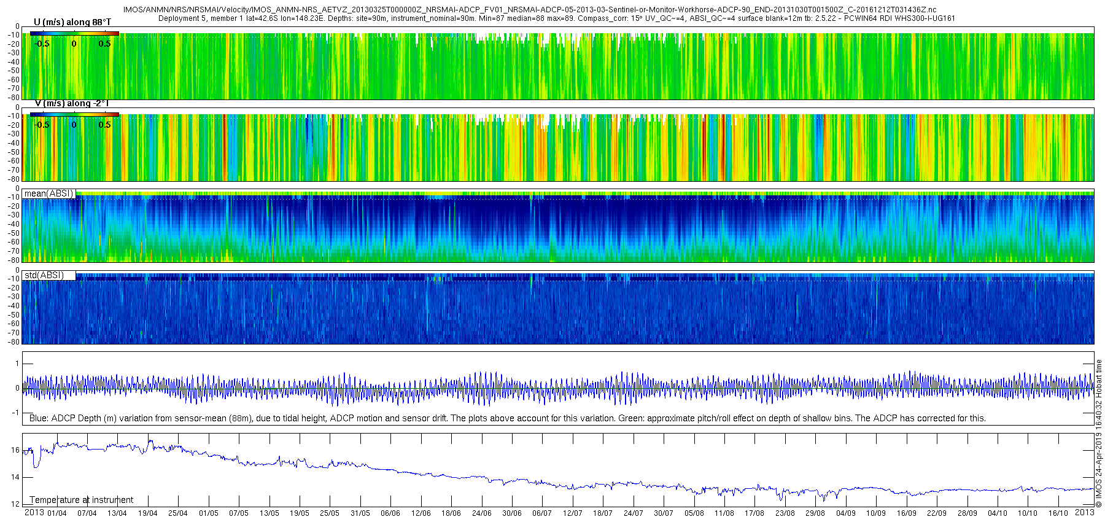Click the '18/07' date tick label
The height and width of the screenshot is (522, 1105).
(603, 513)
